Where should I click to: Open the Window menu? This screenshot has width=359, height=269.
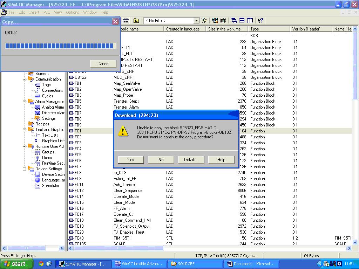click(x=90, y=12)
